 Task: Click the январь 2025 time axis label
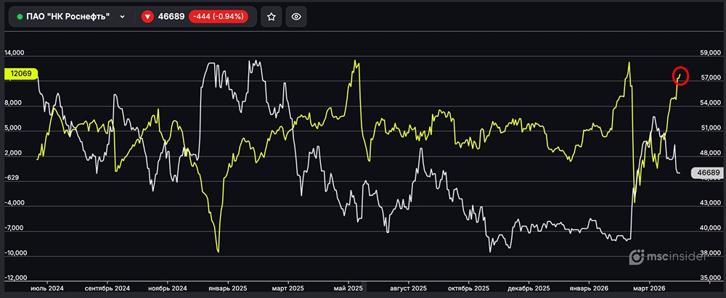(228, 288)
